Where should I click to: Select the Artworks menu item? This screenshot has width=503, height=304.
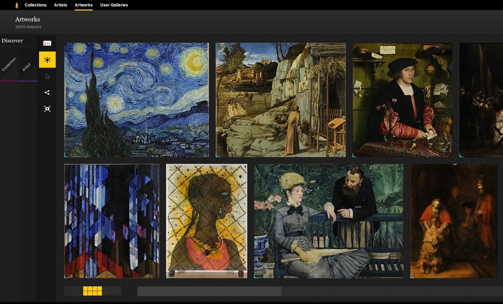point(84,5)
